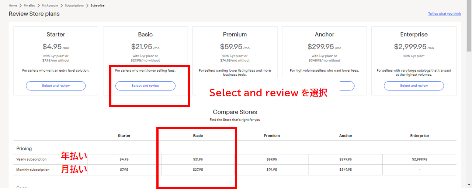Viewport: 472px width, 189px height.
Task: Click the Enterprise 'very large catalogs' description
Action: [414, 72]
